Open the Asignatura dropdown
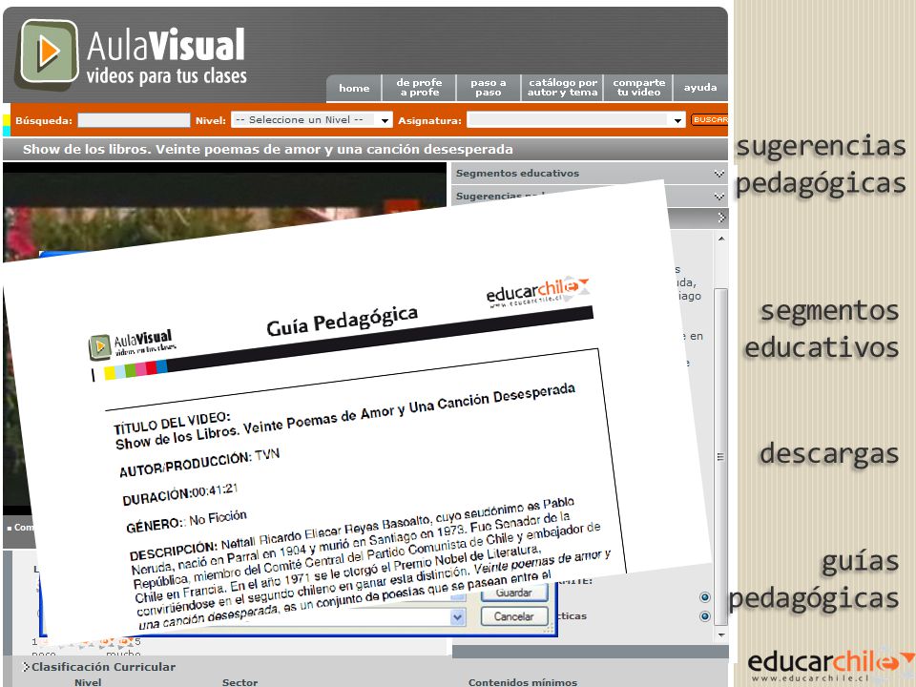Viewport: 916px width, 687px height. pyautogui.click(x=576, y=120)
